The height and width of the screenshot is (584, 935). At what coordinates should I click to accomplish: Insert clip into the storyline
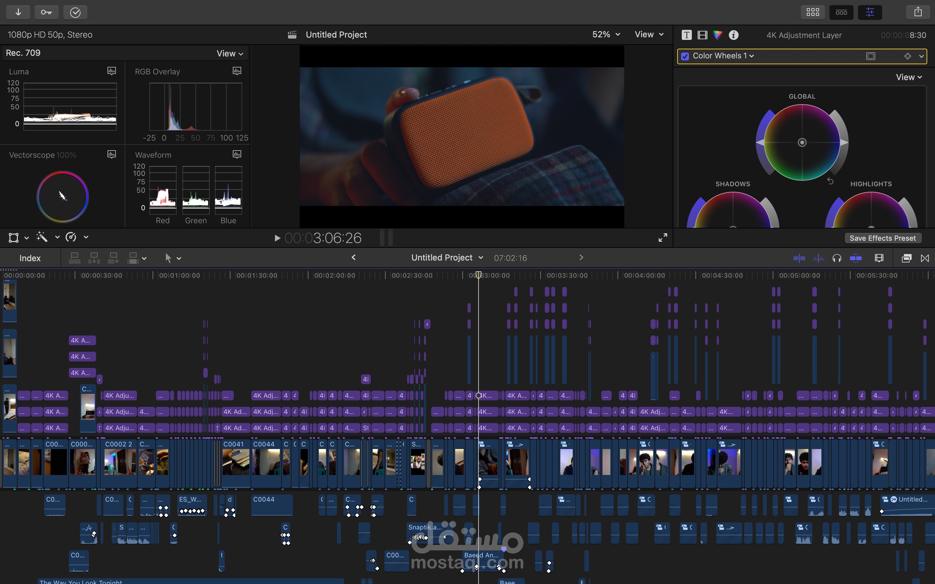pos(94,258)
